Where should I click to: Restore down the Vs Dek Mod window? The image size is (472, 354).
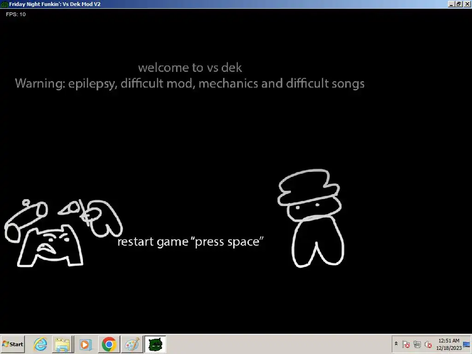tap(459, 4)
